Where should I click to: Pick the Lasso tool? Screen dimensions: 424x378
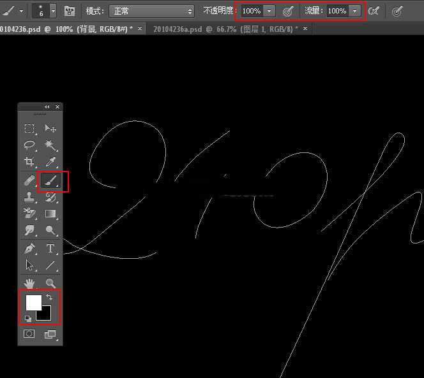click(x=29, y=145)
